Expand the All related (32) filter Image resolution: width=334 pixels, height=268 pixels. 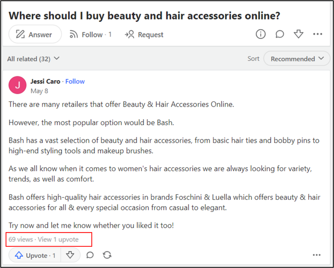point(33,59)
